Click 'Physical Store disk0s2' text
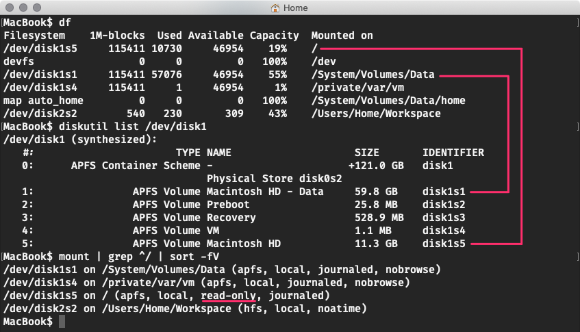Viewport: 580px width, 332px height. click(274, 179)
